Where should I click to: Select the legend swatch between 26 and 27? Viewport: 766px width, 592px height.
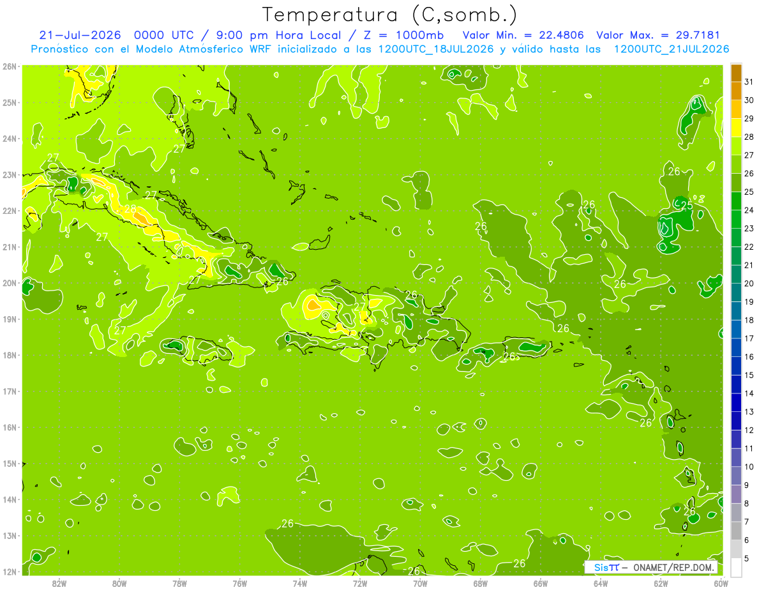pyautogui.click(x=735, y=164)
